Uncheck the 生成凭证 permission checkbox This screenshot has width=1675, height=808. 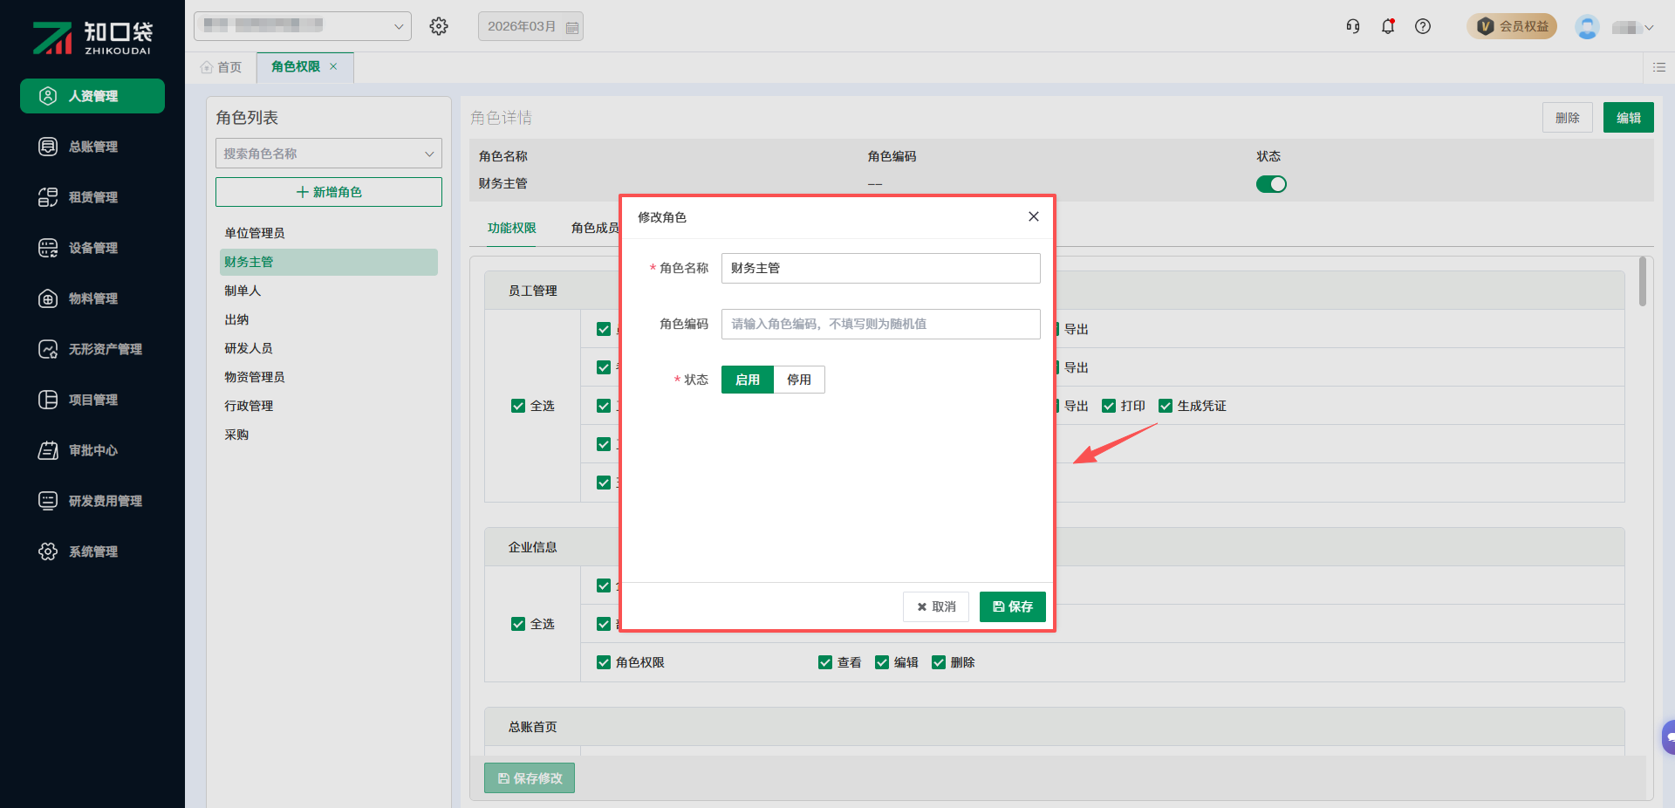pos(1166,406)
